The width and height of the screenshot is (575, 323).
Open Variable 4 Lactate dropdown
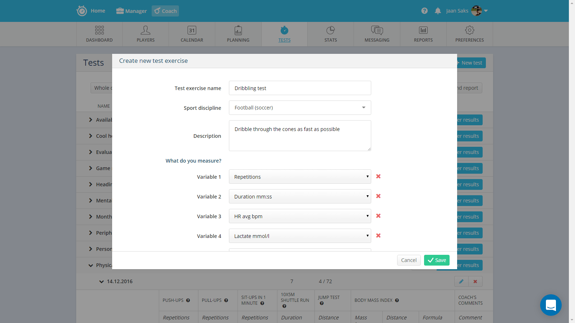point(300,236)
